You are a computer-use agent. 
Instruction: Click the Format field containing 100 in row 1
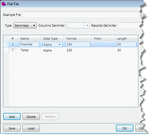[78, 44]
